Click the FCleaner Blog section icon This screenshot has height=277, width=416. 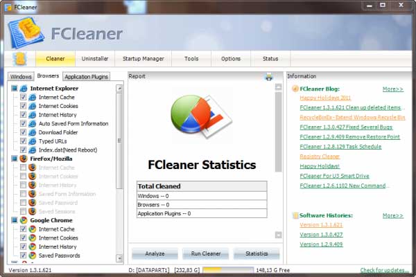tap(295, 89)
